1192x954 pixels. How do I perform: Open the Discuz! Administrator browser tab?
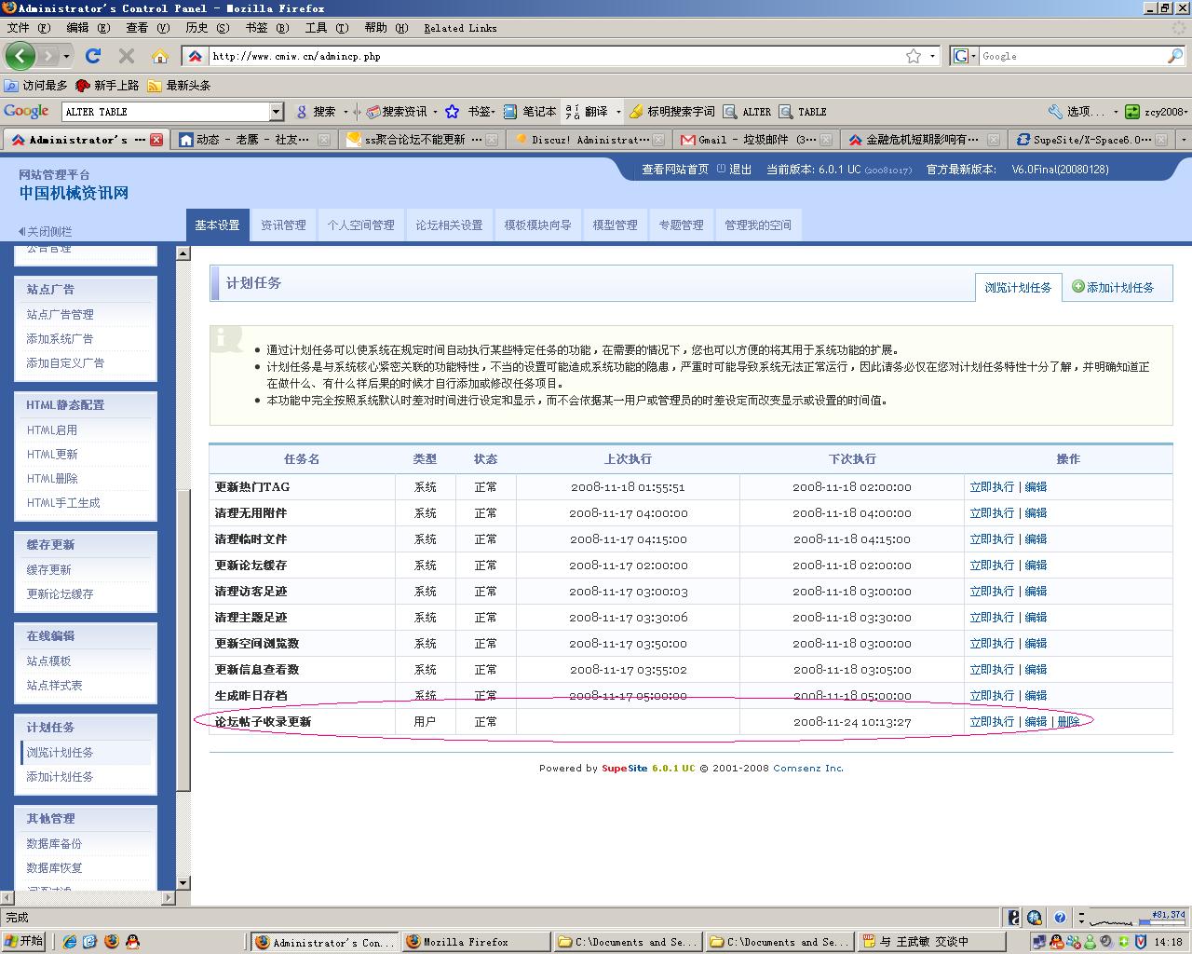click(590, 140)
